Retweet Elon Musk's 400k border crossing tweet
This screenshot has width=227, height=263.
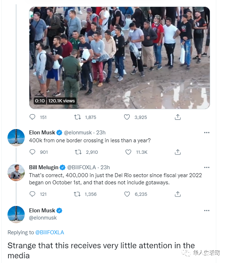pyautogui.click(x=78, y=152)
